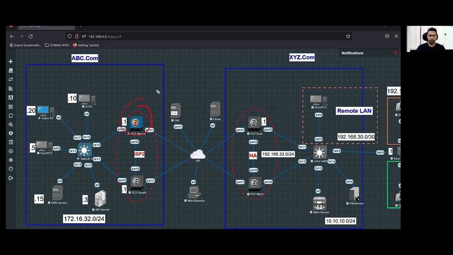Click the 172.16.32.0/24 subnet label

pos(84,219)
